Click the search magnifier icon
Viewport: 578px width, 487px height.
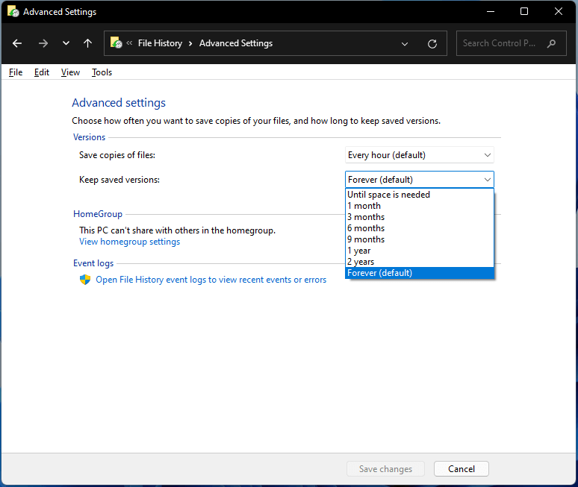click(552, 43)
